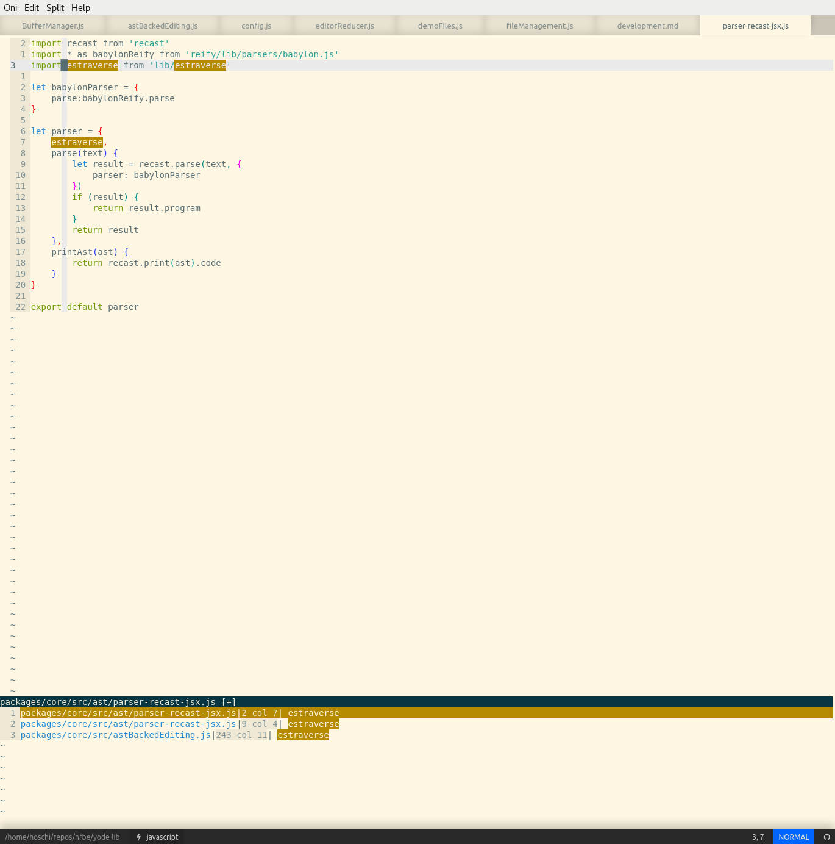Click the 'if (result) {' line
835x844 pixels.
(105, 197)
